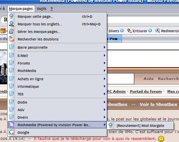The height and width of the screenshot is (142, 179).
Task: Click the Google favicon in the menu
Action: tap(11, 132)
